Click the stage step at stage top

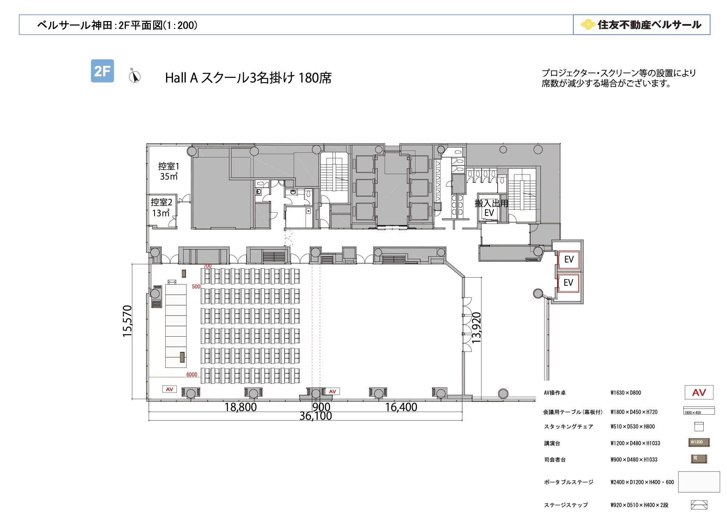click(x=172, y=282)
